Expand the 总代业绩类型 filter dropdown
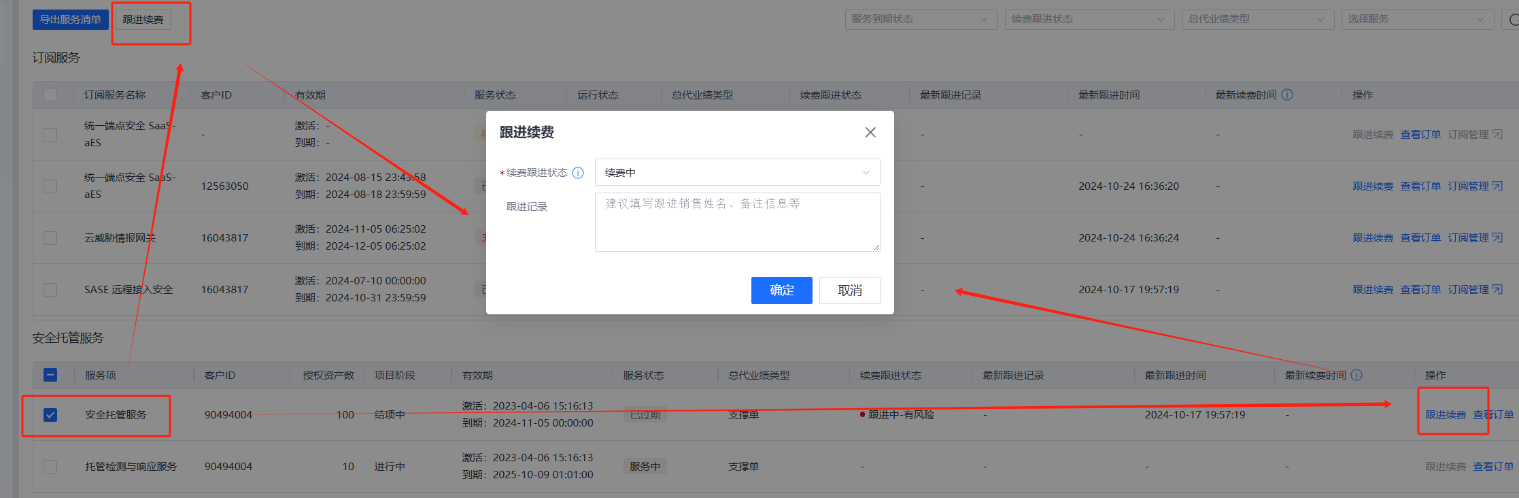This screenshot has width=1519, height=498. pos(1257,20)
